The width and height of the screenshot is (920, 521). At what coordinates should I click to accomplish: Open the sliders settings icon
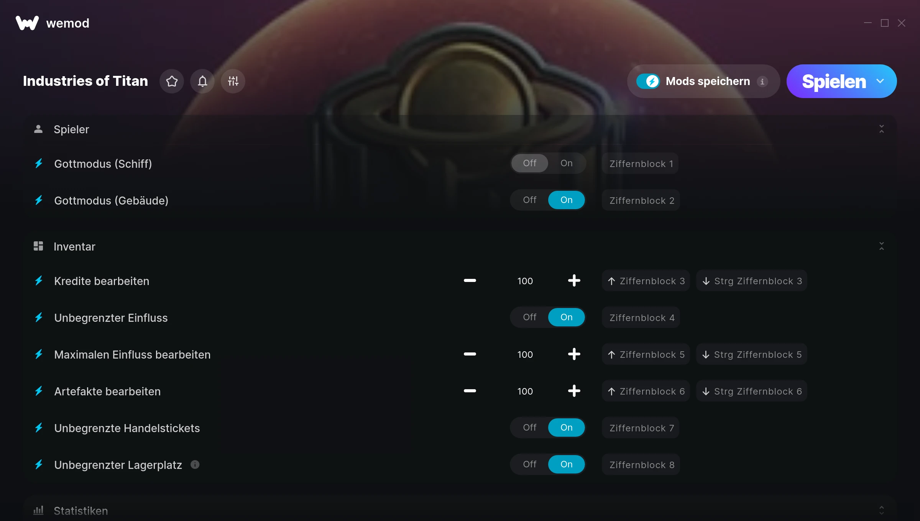click(x=233, y=81)
